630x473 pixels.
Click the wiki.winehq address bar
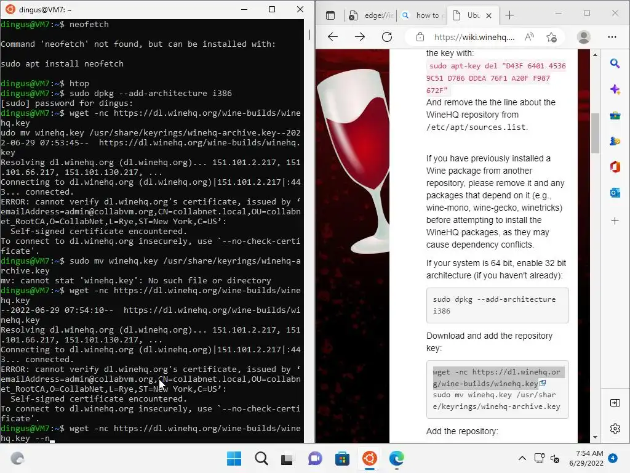[x=474, y=37]
